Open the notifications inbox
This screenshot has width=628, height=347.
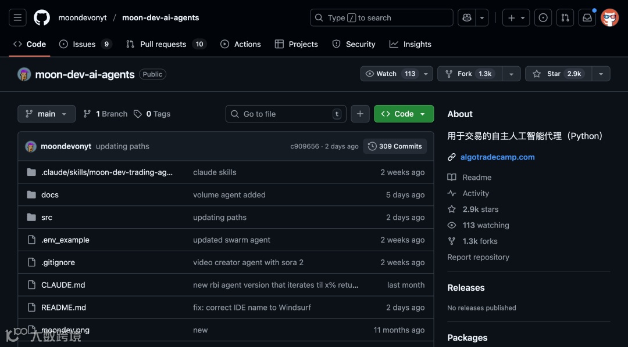pos(587,17)
